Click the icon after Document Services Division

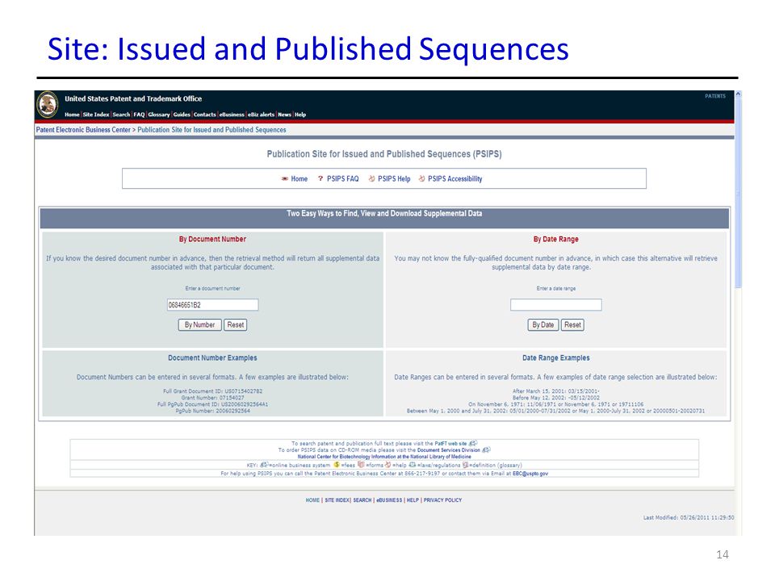486,449
